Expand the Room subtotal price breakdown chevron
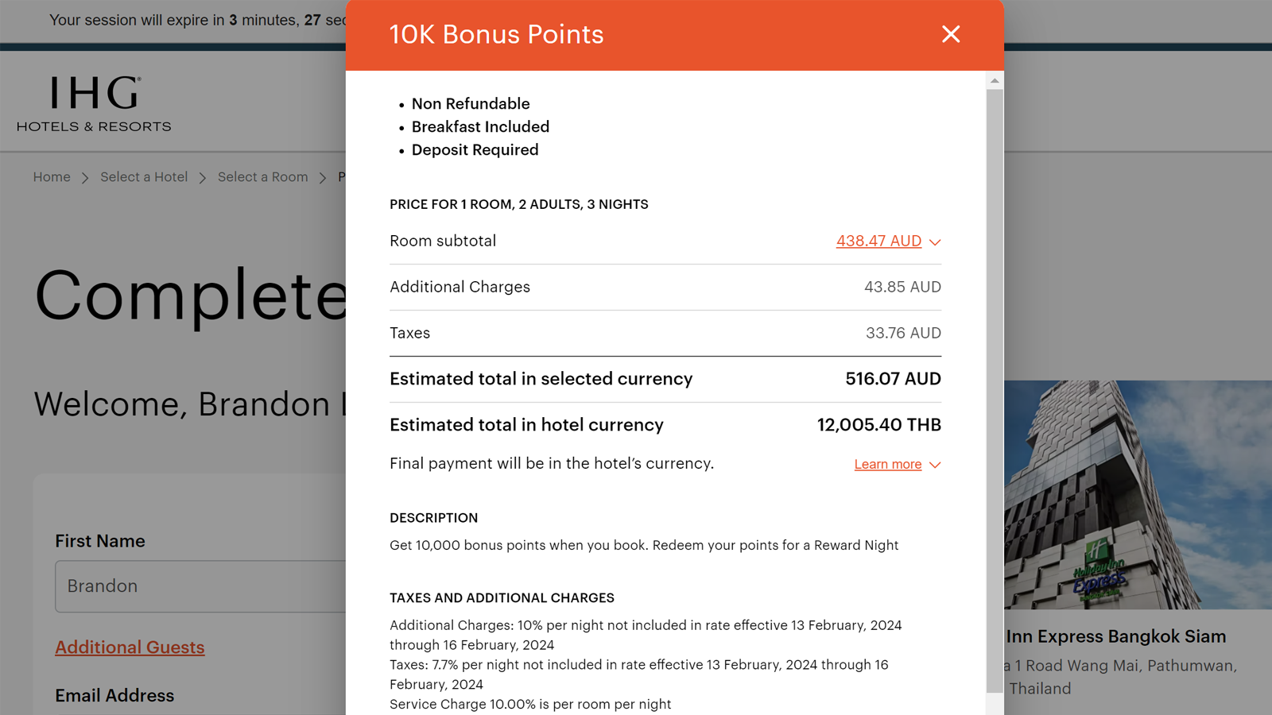Viewport: 1272px width, 715px height. (x=935, y=242)
